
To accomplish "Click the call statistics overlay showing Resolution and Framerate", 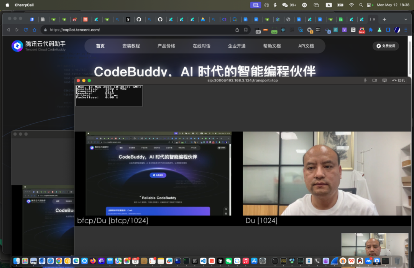I will coord(109,96).
